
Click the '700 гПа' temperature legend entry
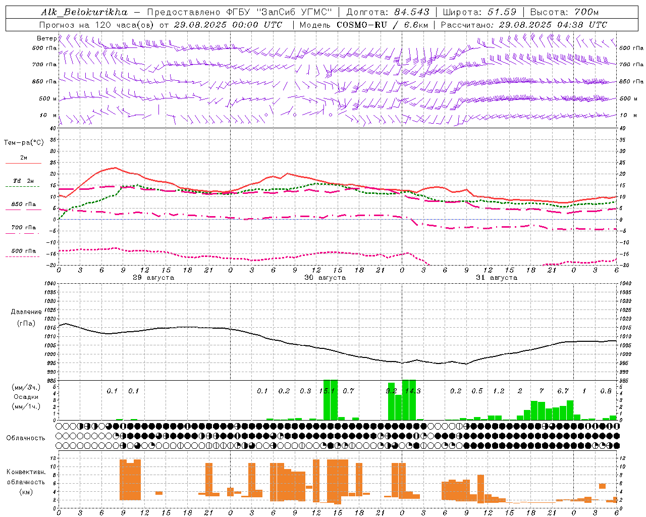click(x=24, y=227)
